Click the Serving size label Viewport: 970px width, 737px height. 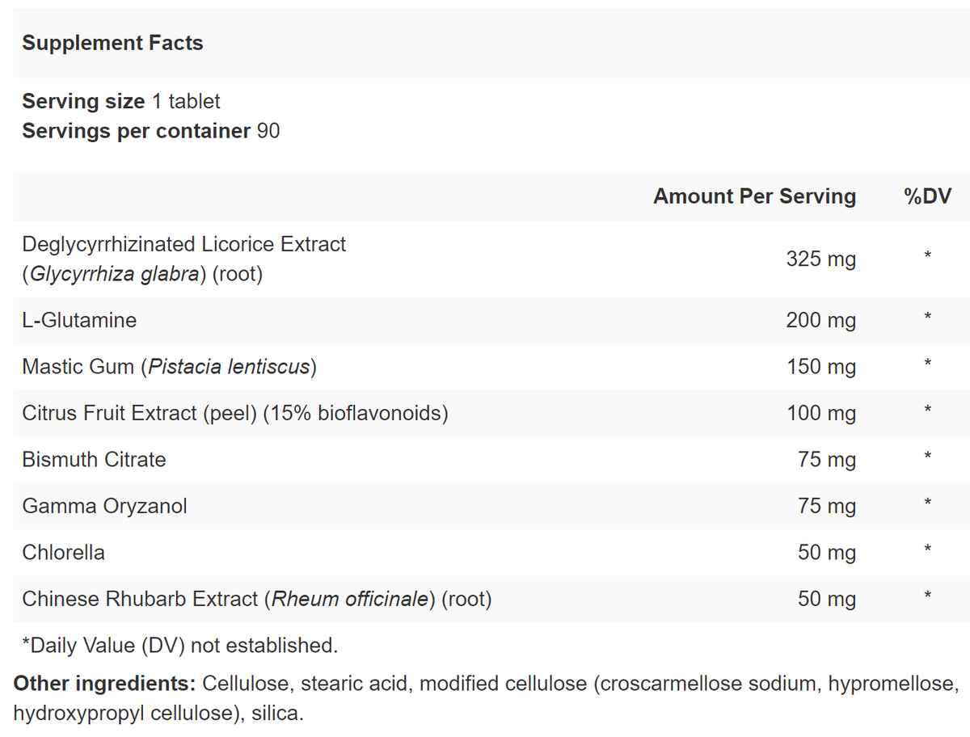(83, 102)
